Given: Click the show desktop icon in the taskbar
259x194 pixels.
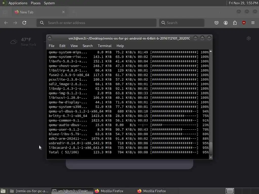Looking at the screenshot, I should tap(3, 191).
